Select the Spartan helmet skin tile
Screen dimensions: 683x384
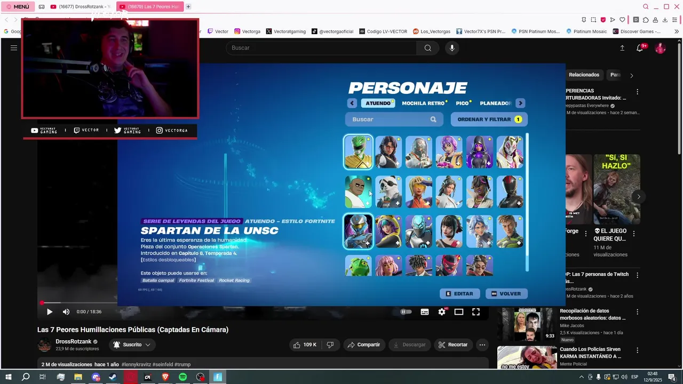coord(358,231)
